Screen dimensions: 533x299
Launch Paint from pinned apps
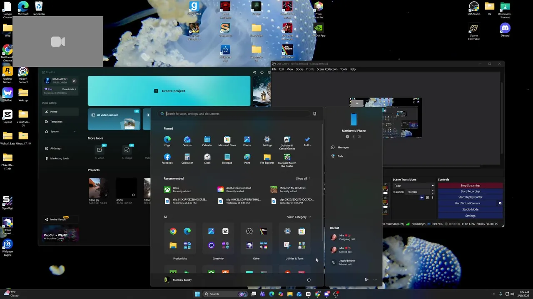247,158
